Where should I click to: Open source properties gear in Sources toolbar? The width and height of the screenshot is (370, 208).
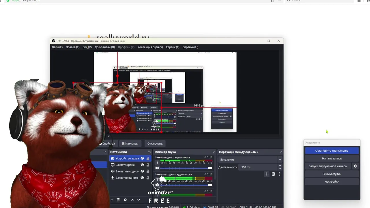click(x=125, y=200)
